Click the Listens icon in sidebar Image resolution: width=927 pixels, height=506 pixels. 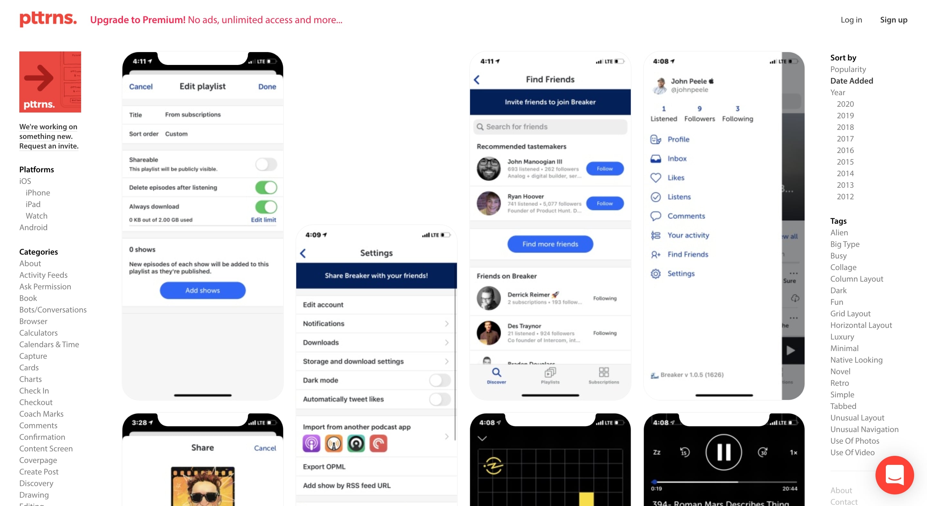(656, 196)
